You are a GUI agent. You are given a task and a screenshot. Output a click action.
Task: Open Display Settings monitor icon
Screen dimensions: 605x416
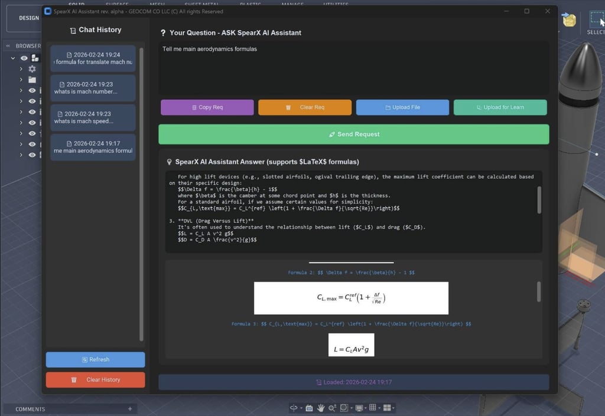[359, 408]
